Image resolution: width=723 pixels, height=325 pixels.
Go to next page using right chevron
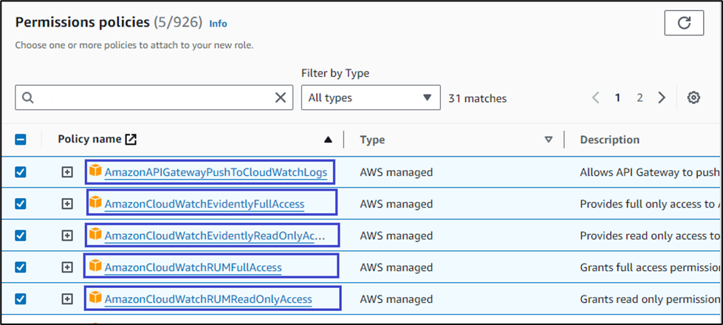click(x=662, y=97)
